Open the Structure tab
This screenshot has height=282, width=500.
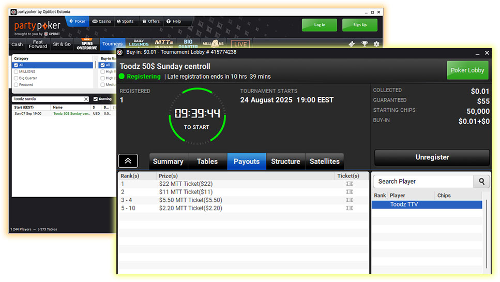pos(285,161)
